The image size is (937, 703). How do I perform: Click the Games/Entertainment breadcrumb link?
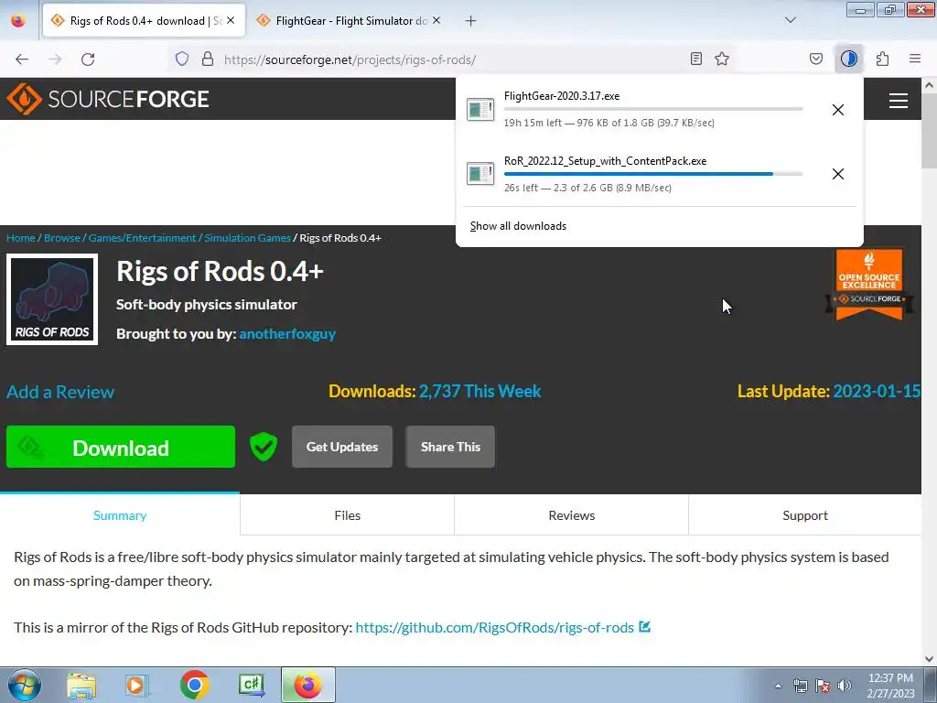(142, 238)
